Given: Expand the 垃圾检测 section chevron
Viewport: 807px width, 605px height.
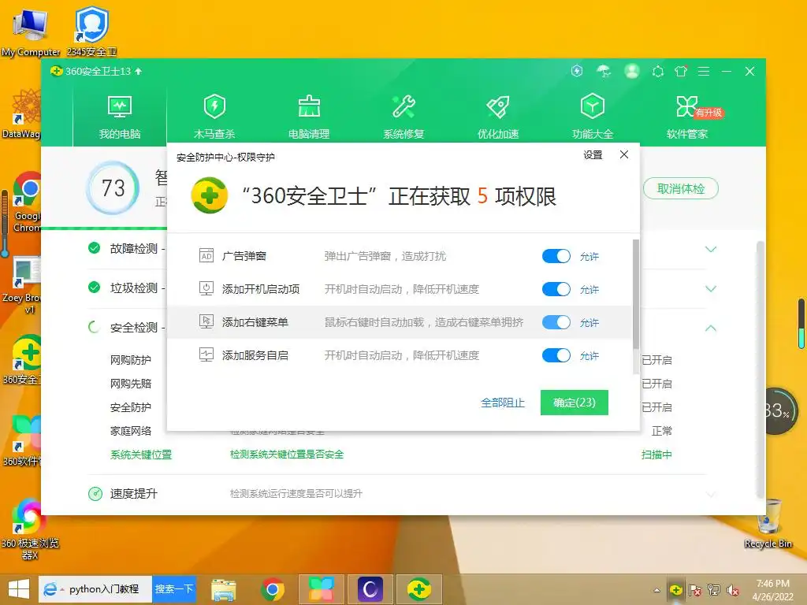Looking at the screenshot, I should click(711, 288).
